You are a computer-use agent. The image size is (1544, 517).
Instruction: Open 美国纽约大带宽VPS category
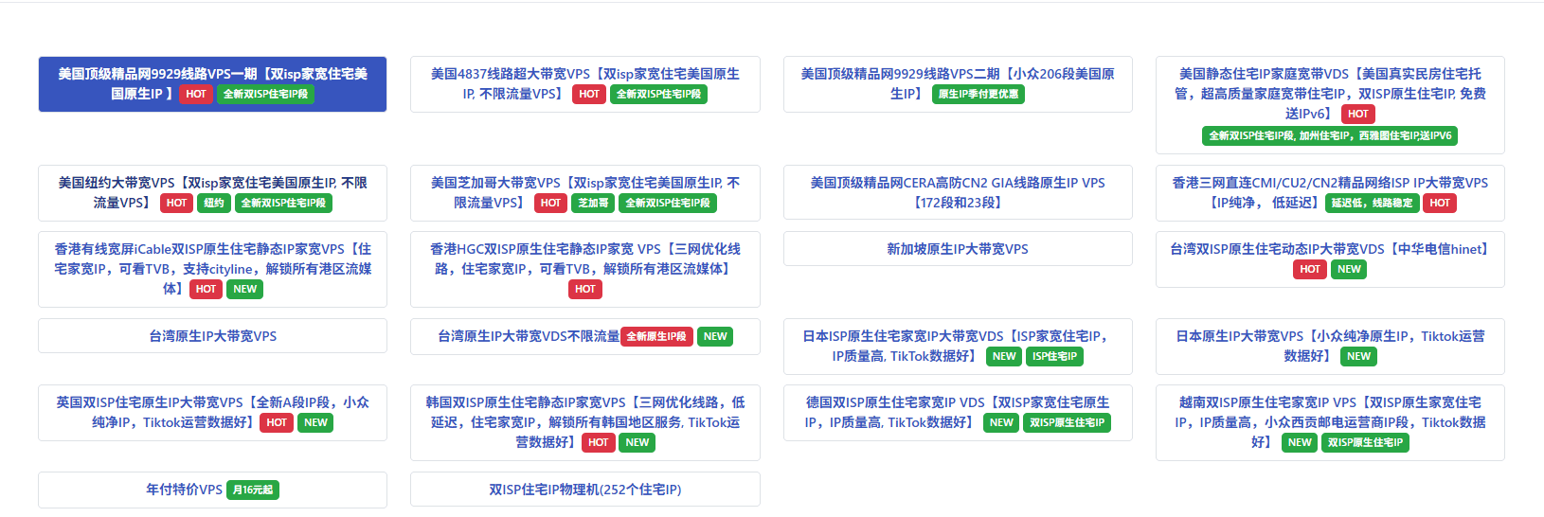coord(212,193)
